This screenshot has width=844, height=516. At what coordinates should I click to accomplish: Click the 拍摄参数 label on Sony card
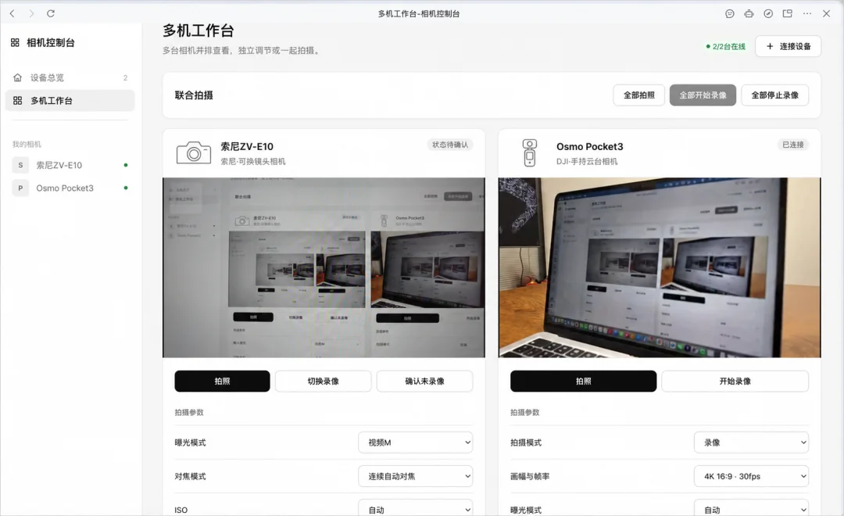click(189, 413)
